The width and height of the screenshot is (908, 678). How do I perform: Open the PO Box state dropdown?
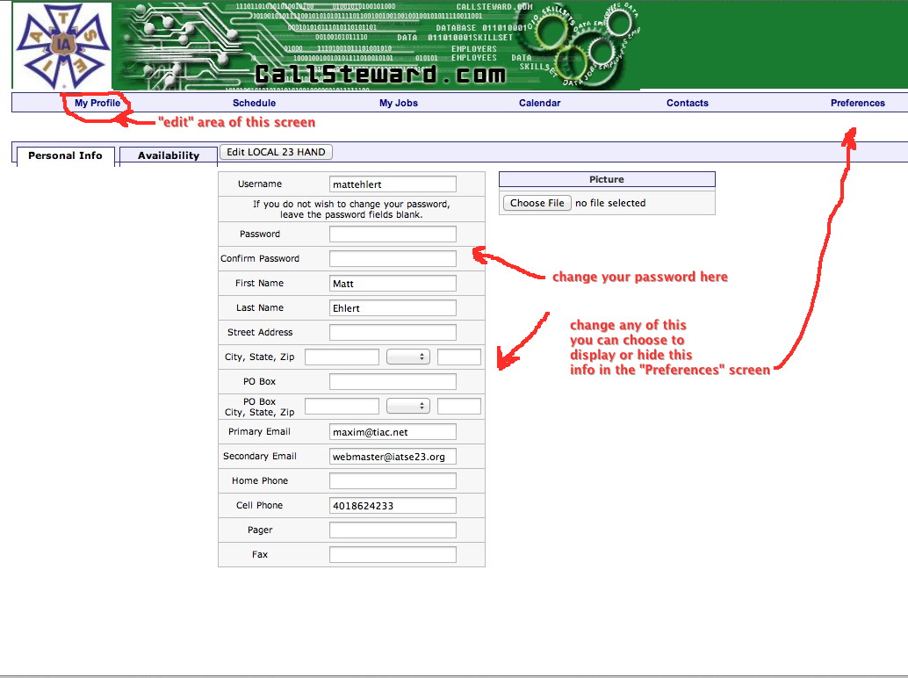click(407, 406)
